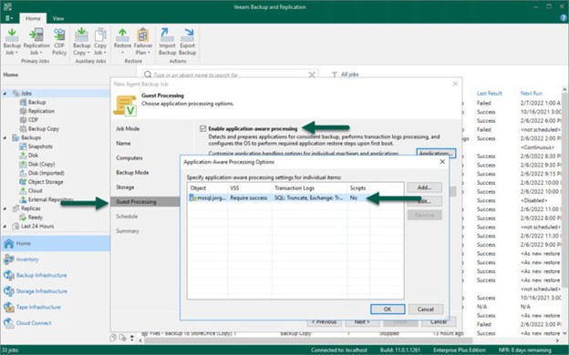The width and height of the screenshot is (569, 355).
Task: Open the Help icon in title bar
Action: [564, 17]
